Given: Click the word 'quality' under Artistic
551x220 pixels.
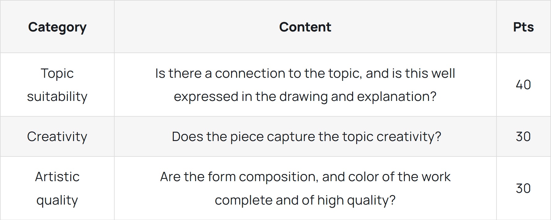Looking at the screenshot, I should click(57, 200).
